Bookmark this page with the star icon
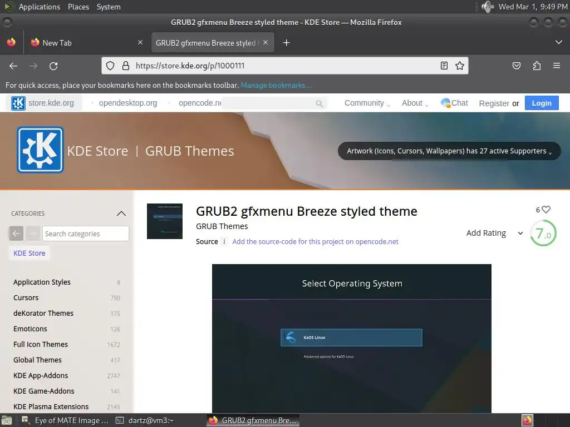This screenshot has width=570, height=427. click(459, 66)
